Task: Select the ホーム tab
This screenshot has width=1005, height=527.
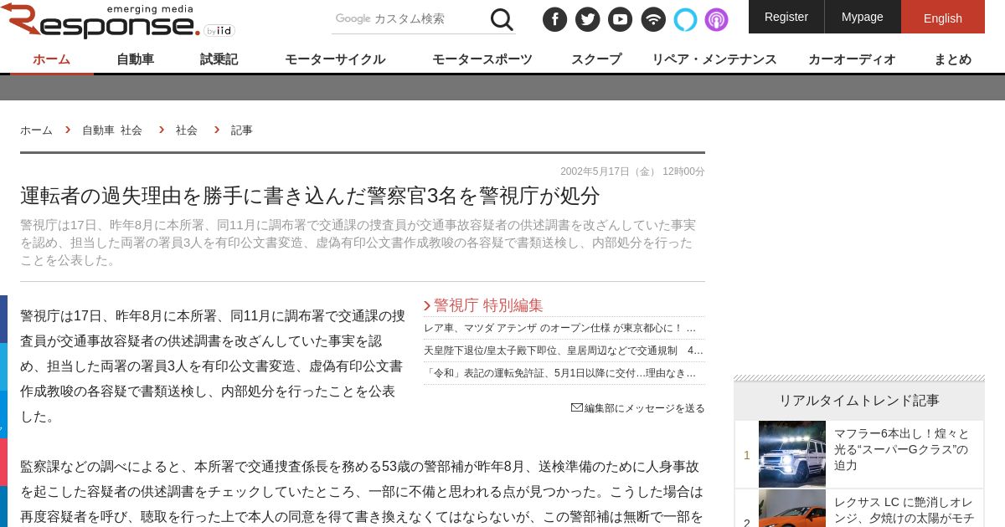Action: 52,59
